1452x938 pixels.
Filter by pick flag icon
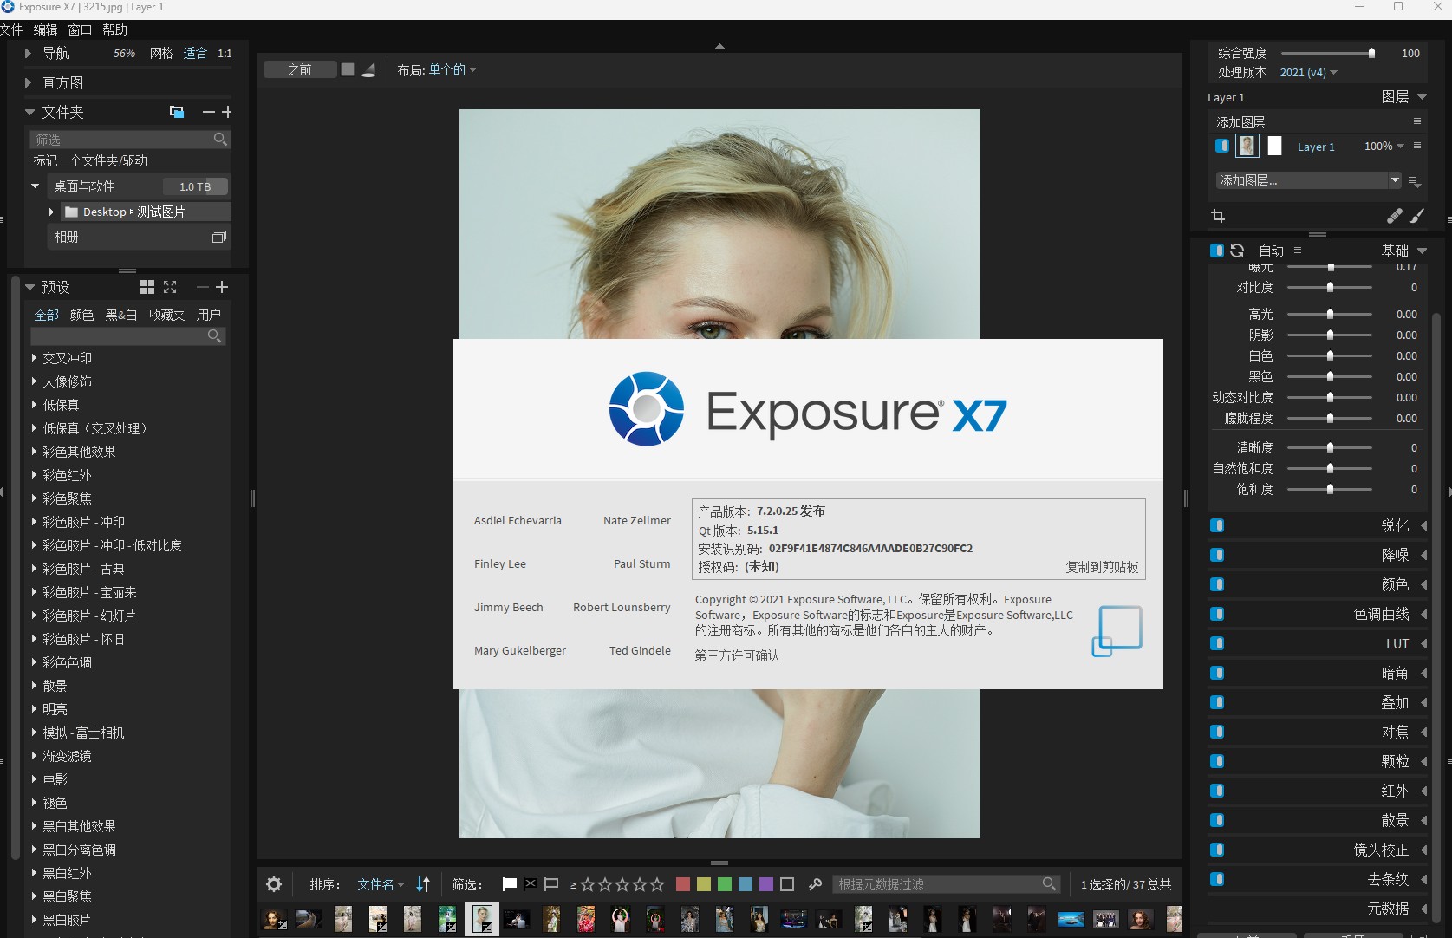coord(510,884)
